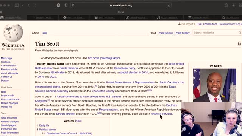Open the financial services link
Screen dimensions: 242x136
pyautogui.click(x=162, y=114)
